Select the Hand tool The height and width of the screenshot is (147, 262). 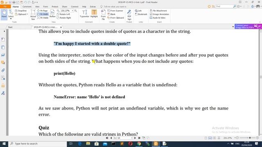tap(4, 14)
